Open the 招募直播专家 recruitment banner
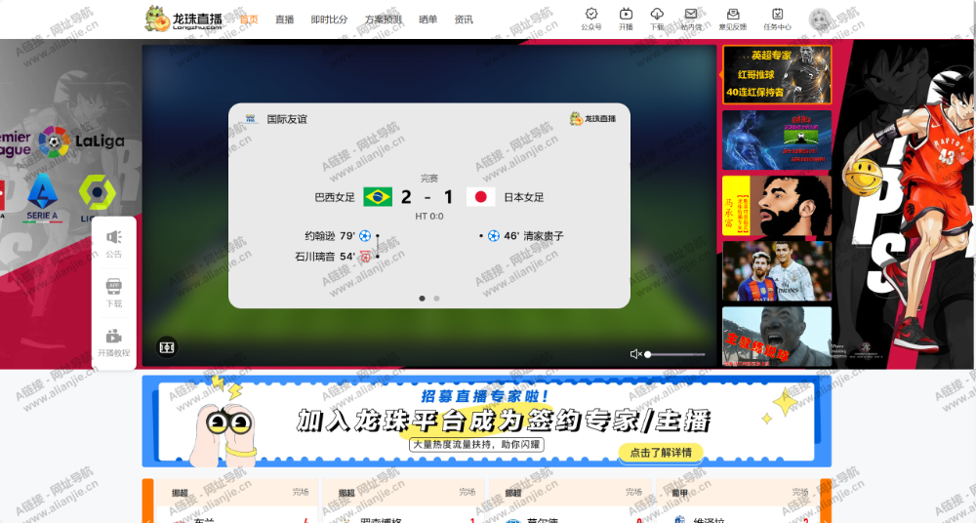This screenshot has width=976, height=523. pyautogui.click(x=487, y=421)
